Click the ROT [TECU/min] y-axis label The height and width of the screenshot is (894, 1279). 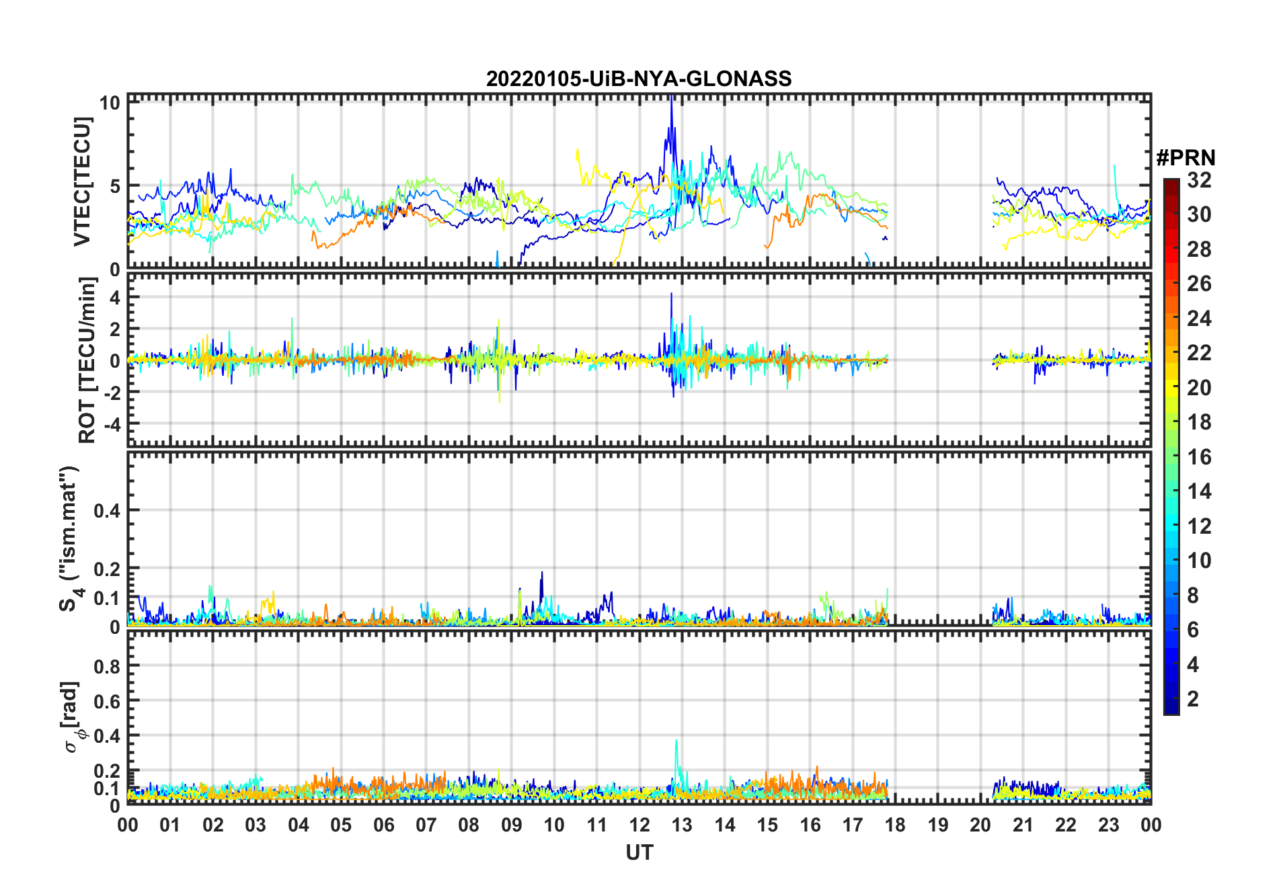click(87, 360)
